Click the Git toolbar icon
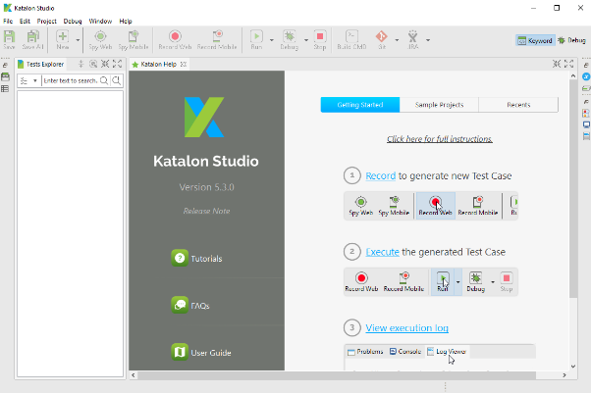Viewport: 591px width, 393px height. (382, 39)
